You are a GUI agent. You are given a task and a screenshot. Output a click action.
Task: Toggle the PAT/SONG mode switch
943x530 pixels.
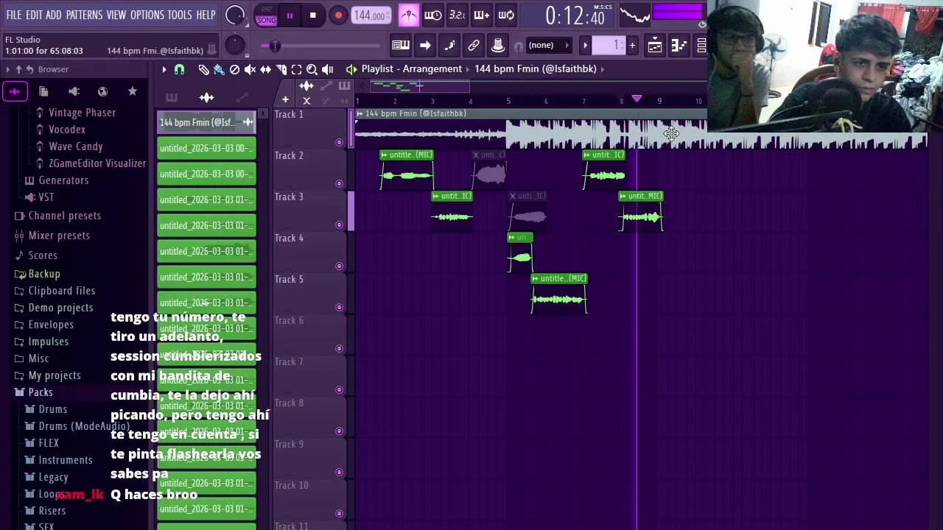tap(266, 15)
